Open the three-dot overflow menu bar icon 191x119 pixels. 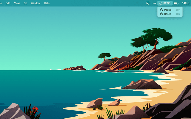(154, 3)
